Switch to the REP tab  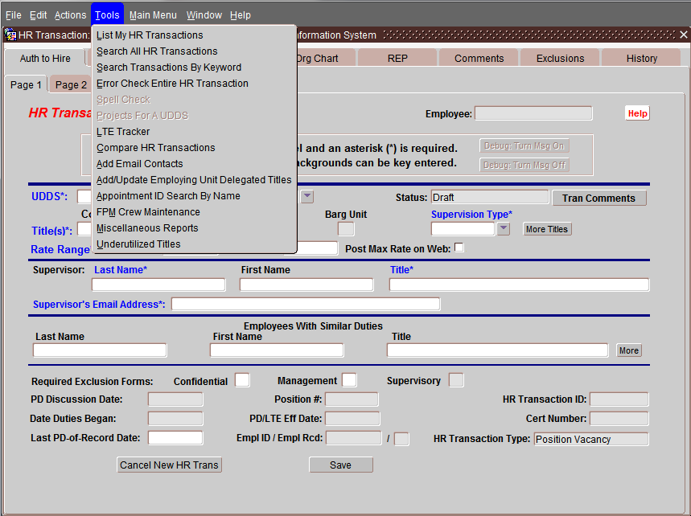[x=397, y=58]
